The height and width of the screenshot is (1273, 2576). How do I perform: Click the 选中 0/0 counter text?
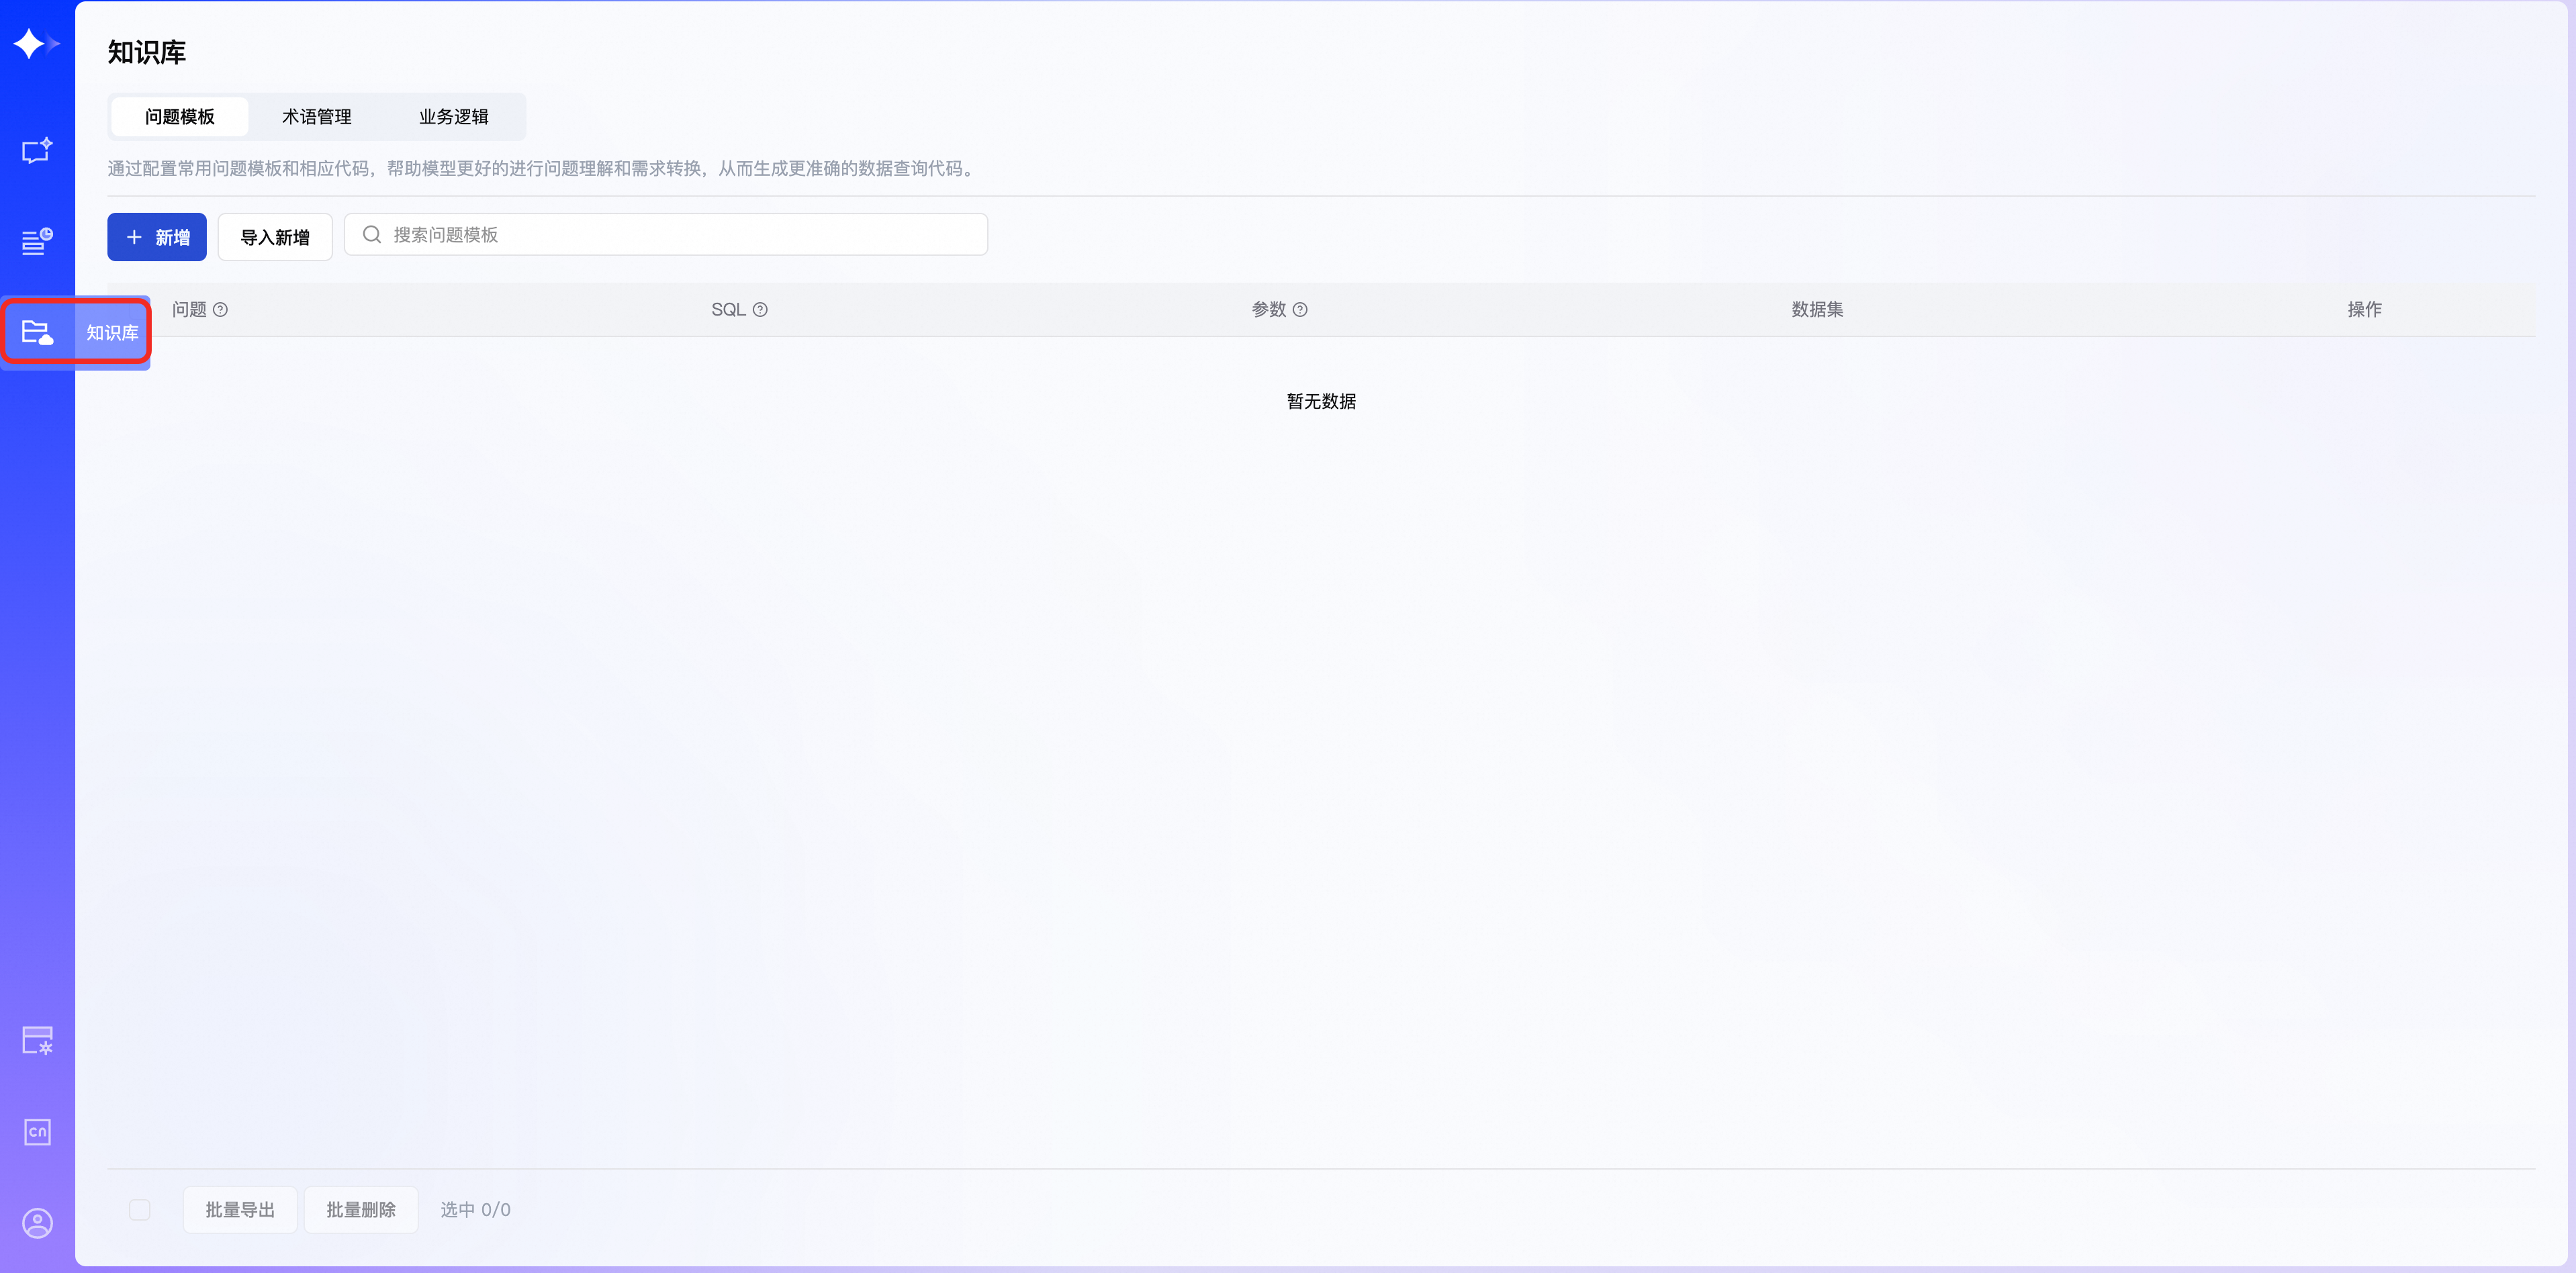pyautogui.click(x=476, y=1210)
